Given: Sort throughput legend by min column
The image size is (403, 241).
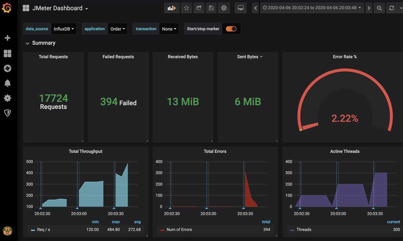Looking at the screenshot, I should [95, 222].
